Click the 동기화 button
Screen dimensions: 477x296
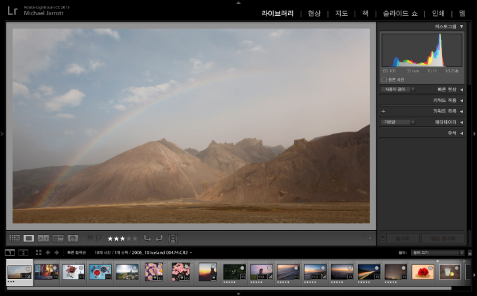pyautogui.click(x=403, y=239)
